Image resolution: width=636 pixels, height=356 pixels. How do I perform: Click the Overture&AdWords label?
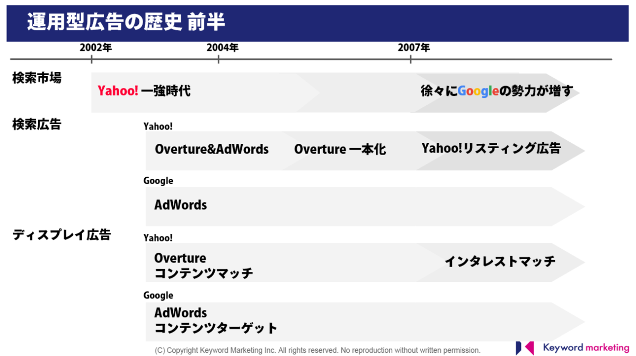[x=211, y=149]
